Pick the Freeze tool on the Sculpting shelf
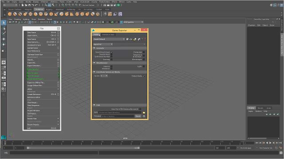The height and width of the screenshot is (159, 284). (98, 14)
